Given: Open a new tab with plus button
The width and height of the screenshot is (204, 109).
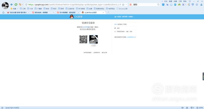Looking at the screenshot, I should [108, 12].
